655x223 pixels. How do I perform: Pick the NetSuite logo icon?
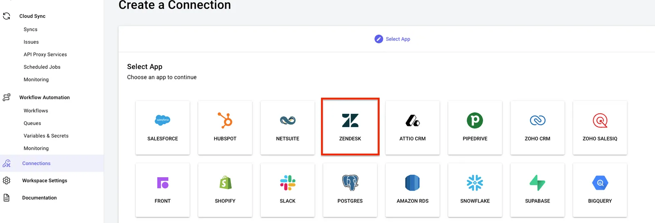click(288, 120)
